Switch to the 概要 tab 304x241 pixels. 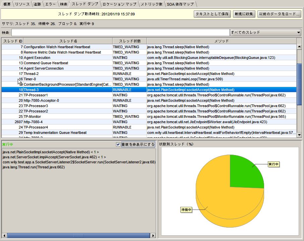(x=7, y=4)
